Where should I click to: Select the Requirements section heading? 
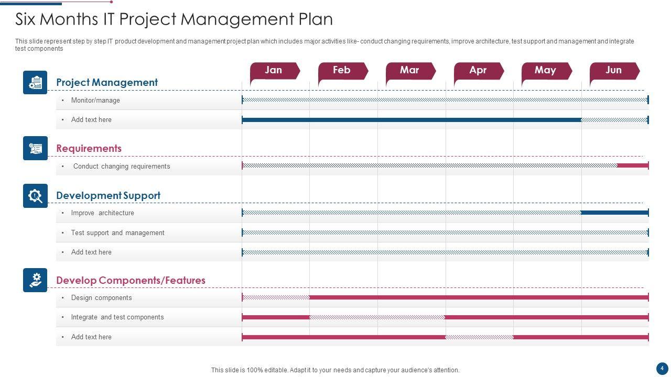[x=89, y=149]
